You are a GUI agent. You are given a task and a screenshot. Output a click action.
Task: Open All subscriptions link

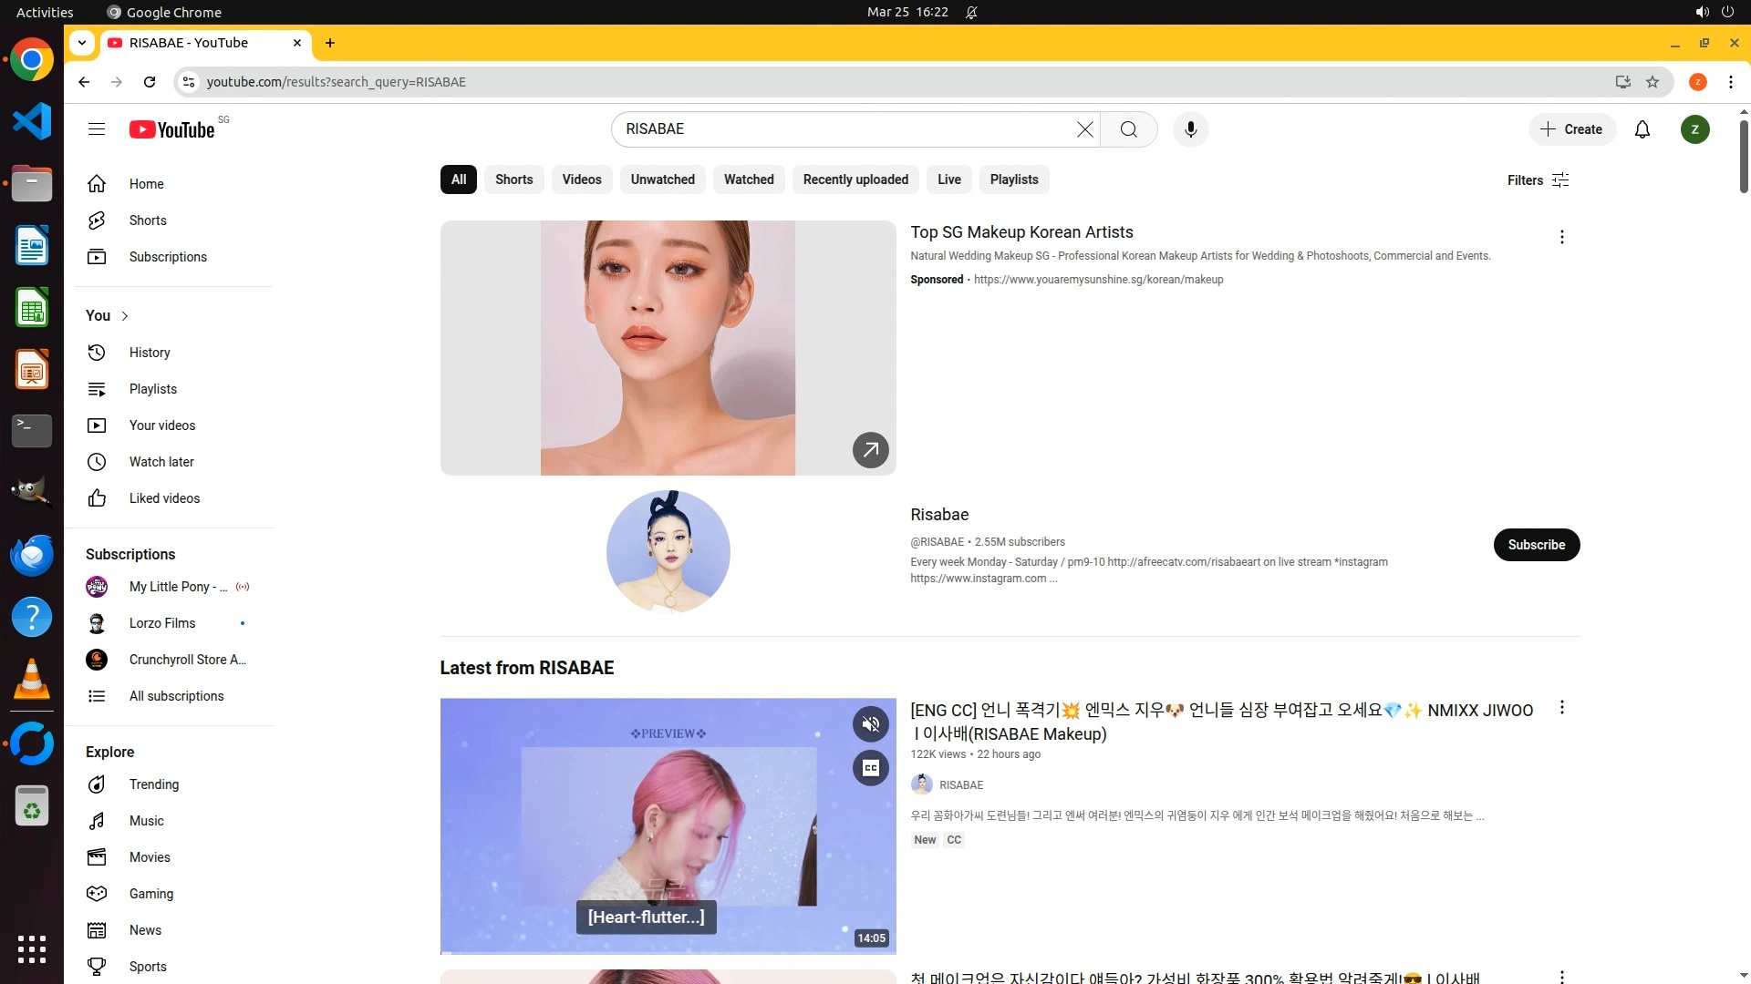(x=176, y=696)
